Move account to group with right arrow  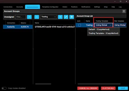[29, 17]
